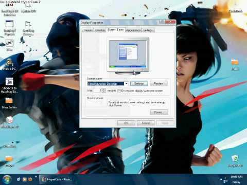Open HyperCam taskbar button
Image resolution: width=247 pixels, height=185 pixels.
(57, 179)
